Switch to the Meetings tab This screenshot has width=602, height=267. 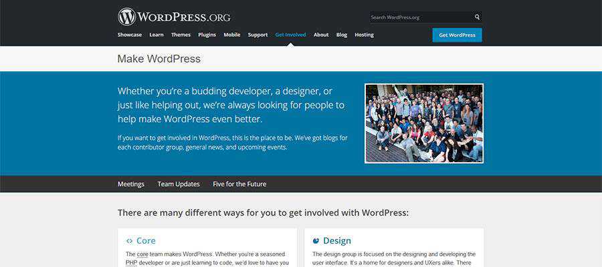(x=131, y=184)
